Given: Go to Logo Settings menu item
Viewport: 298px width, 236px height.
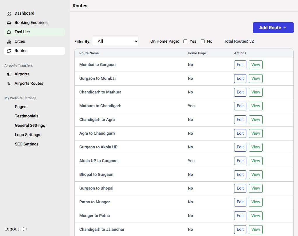Looking at the screenshot, I should 27,135.
